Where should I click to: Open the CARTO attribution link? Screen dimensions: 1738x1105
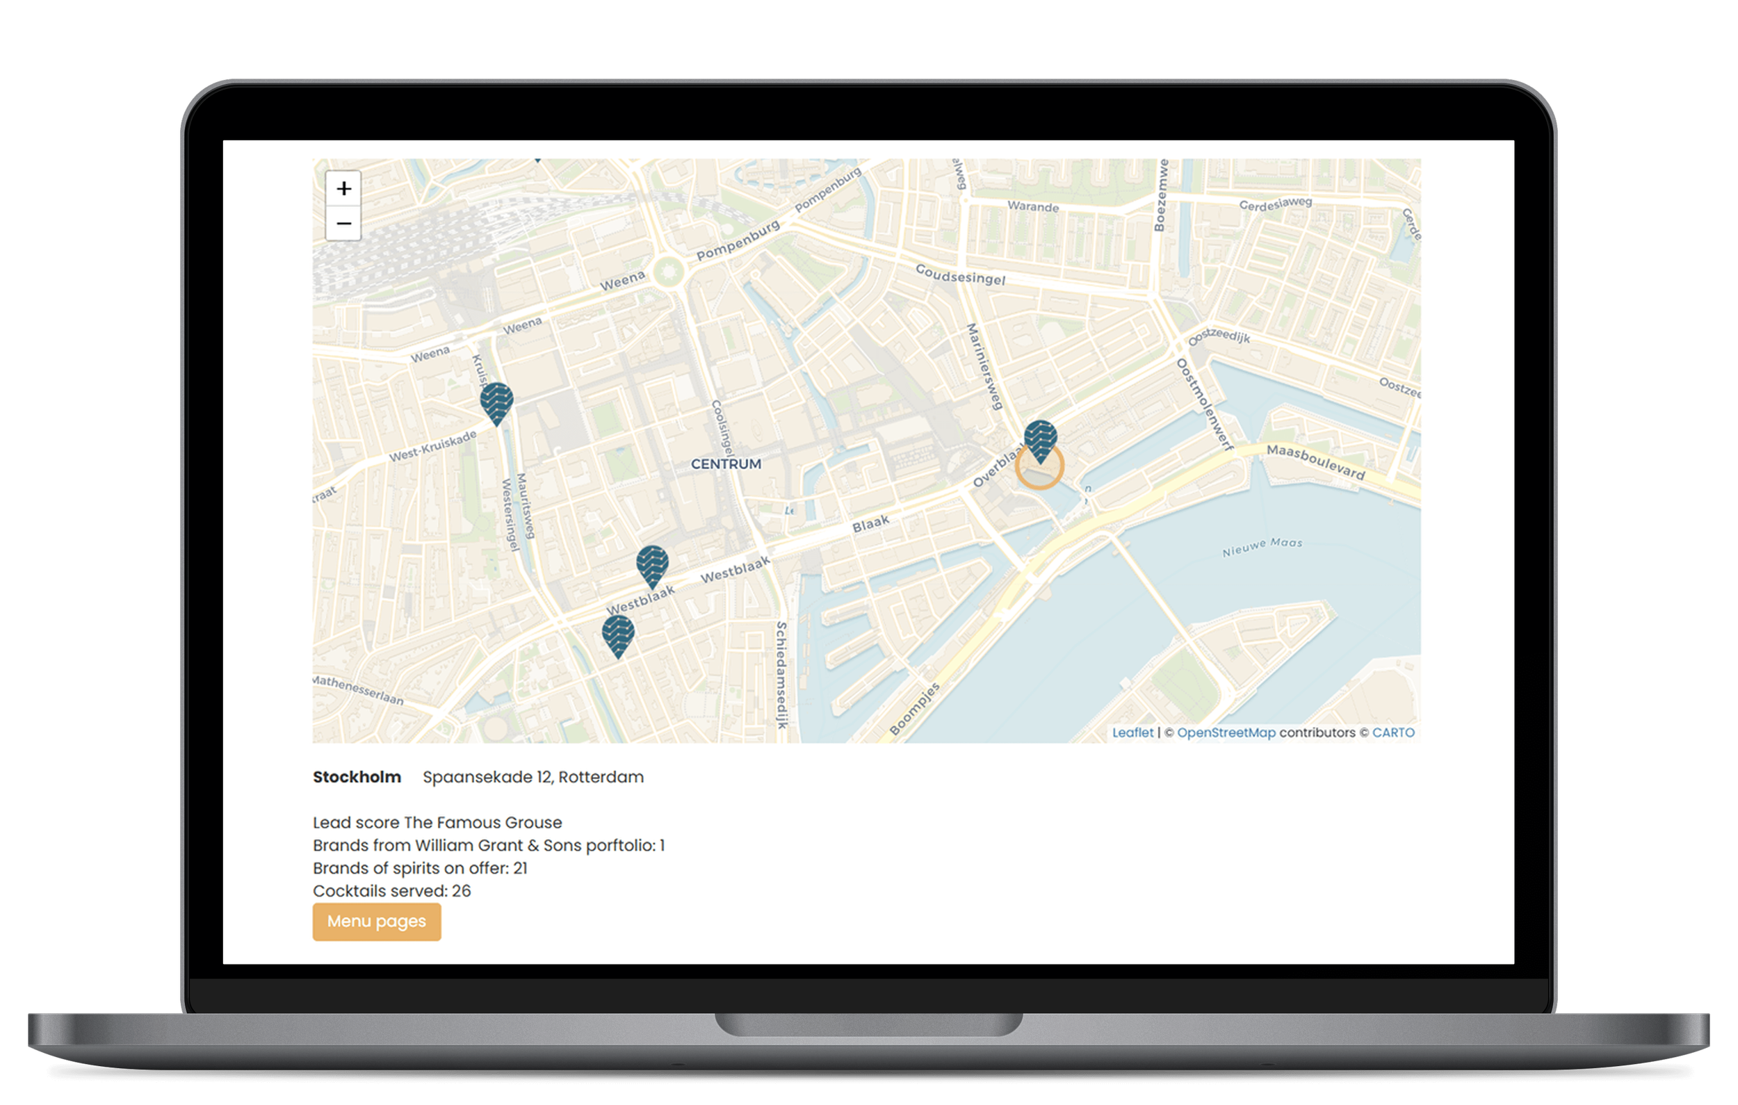[1393, 732]
